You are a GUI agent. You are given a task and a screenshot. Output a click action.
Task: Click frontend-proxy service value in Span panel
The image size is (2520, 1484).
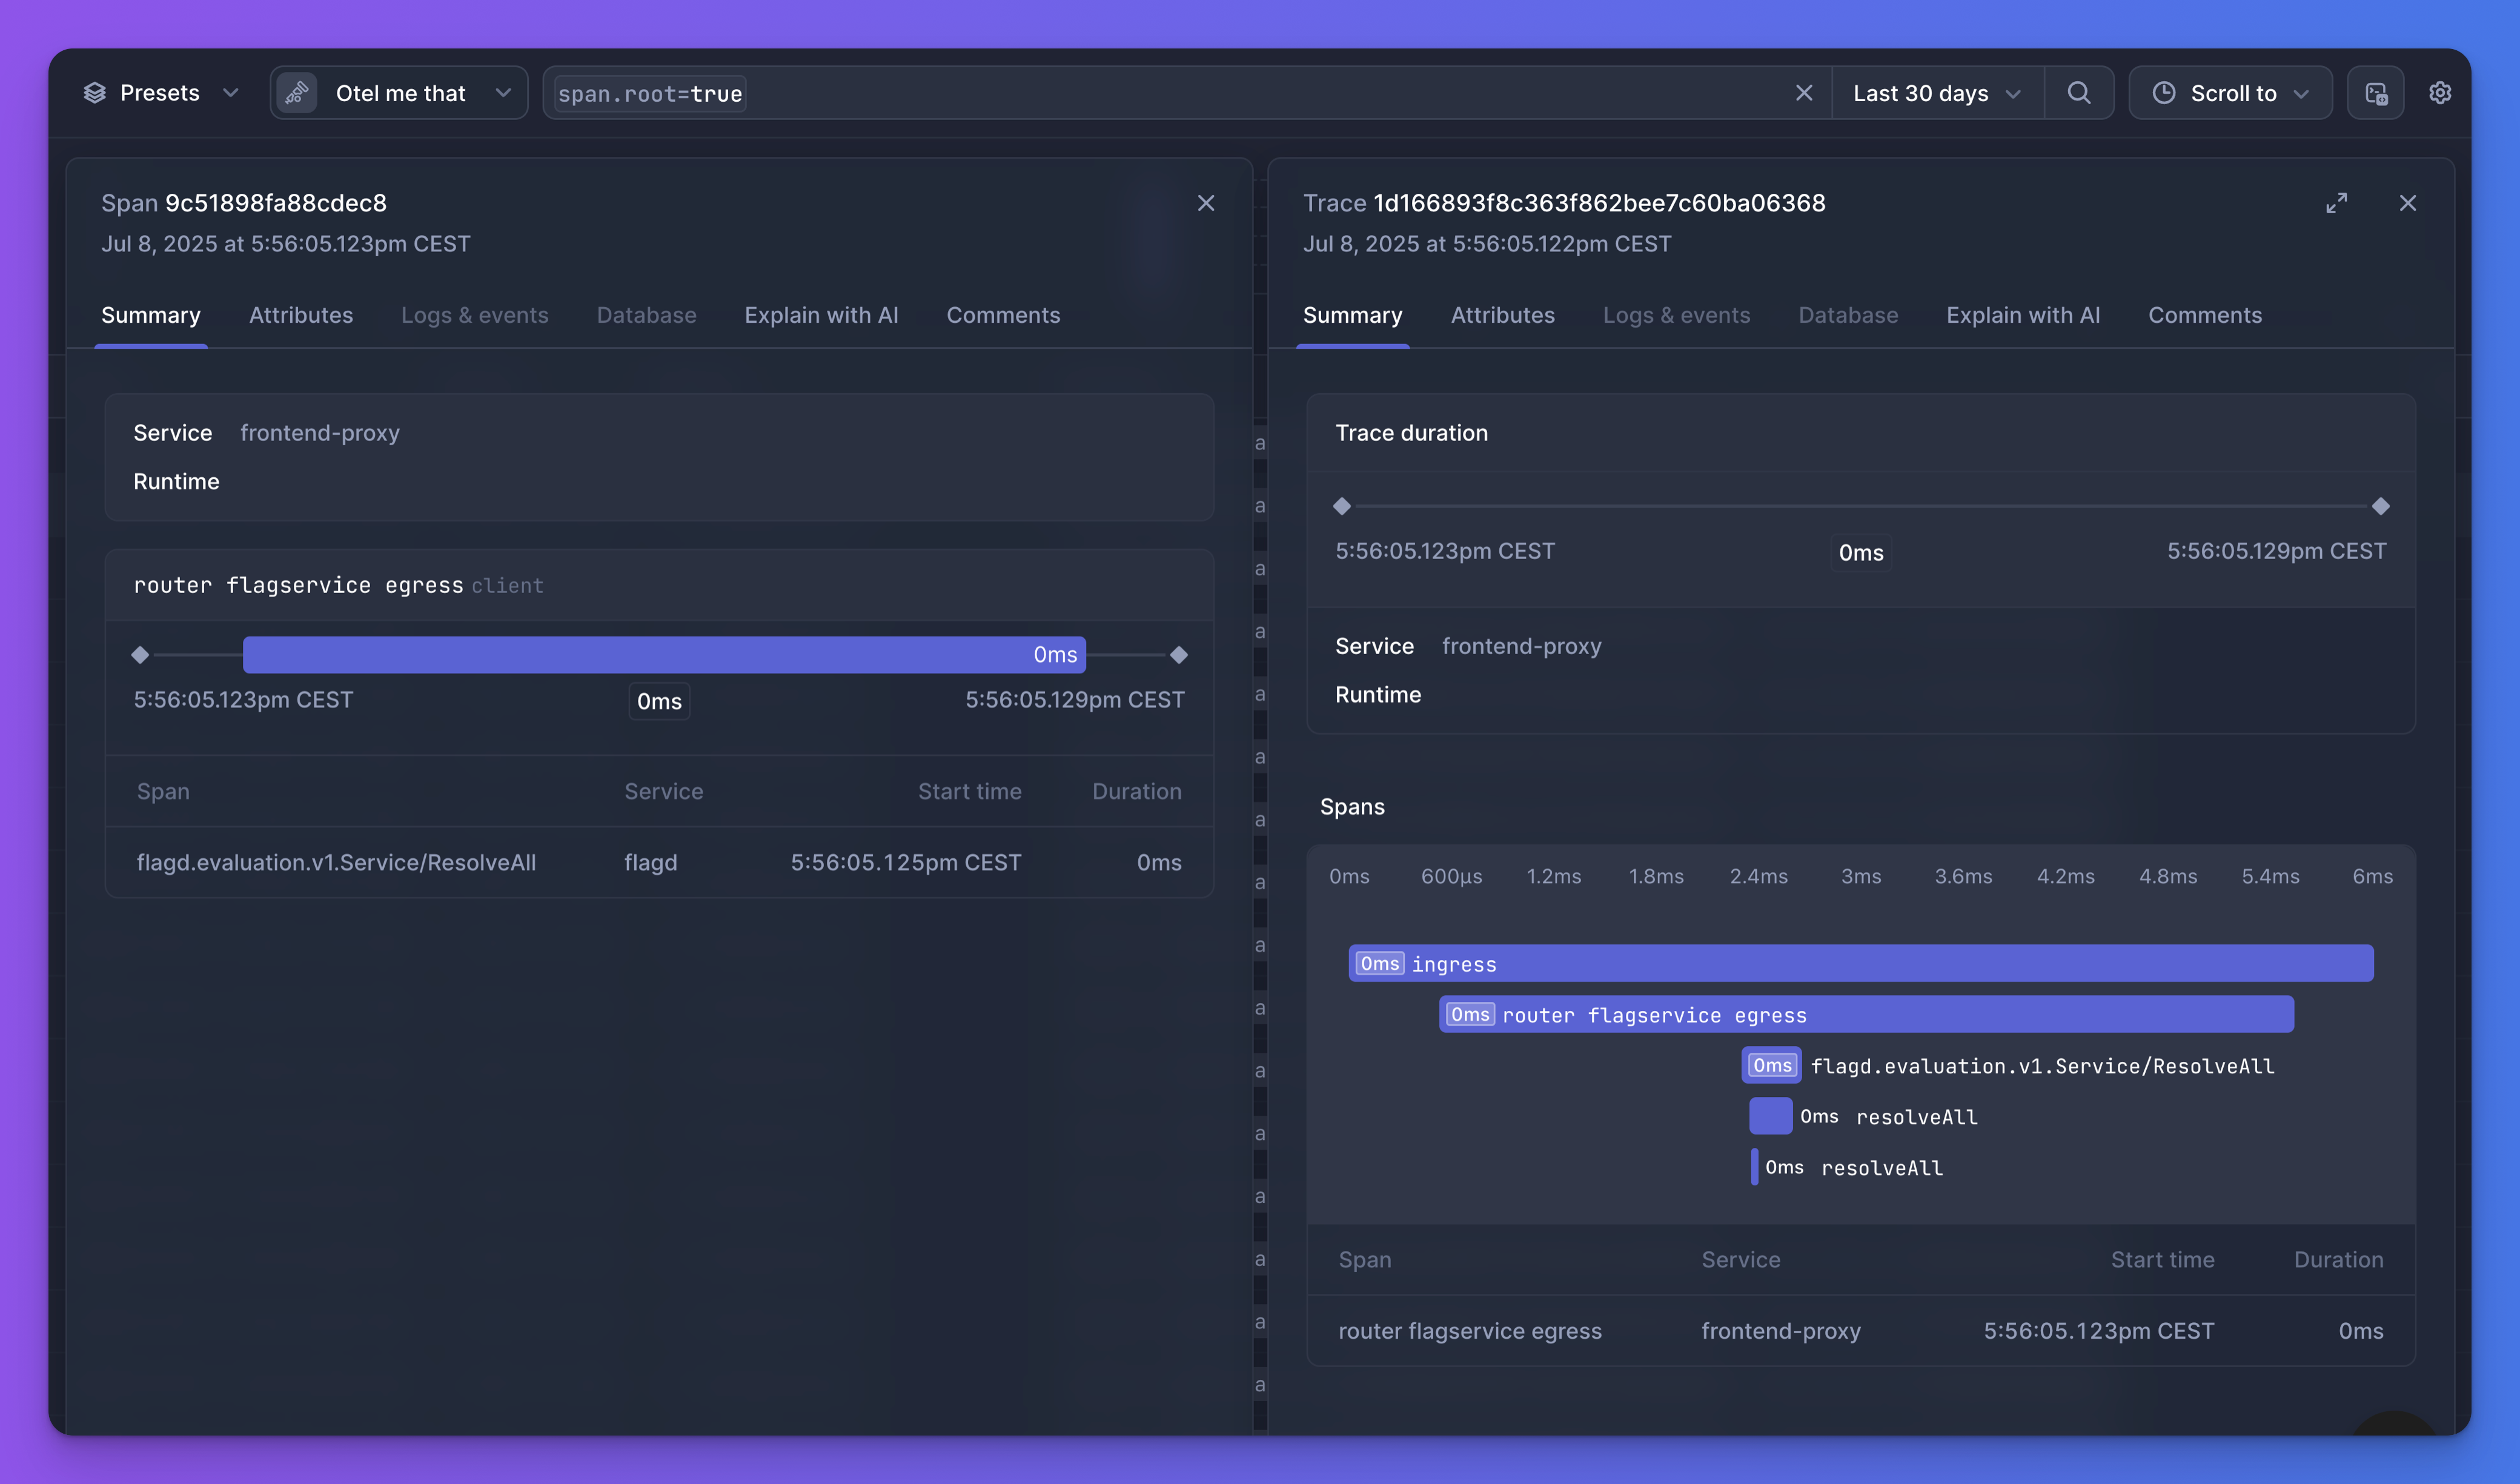pos(320,433)
